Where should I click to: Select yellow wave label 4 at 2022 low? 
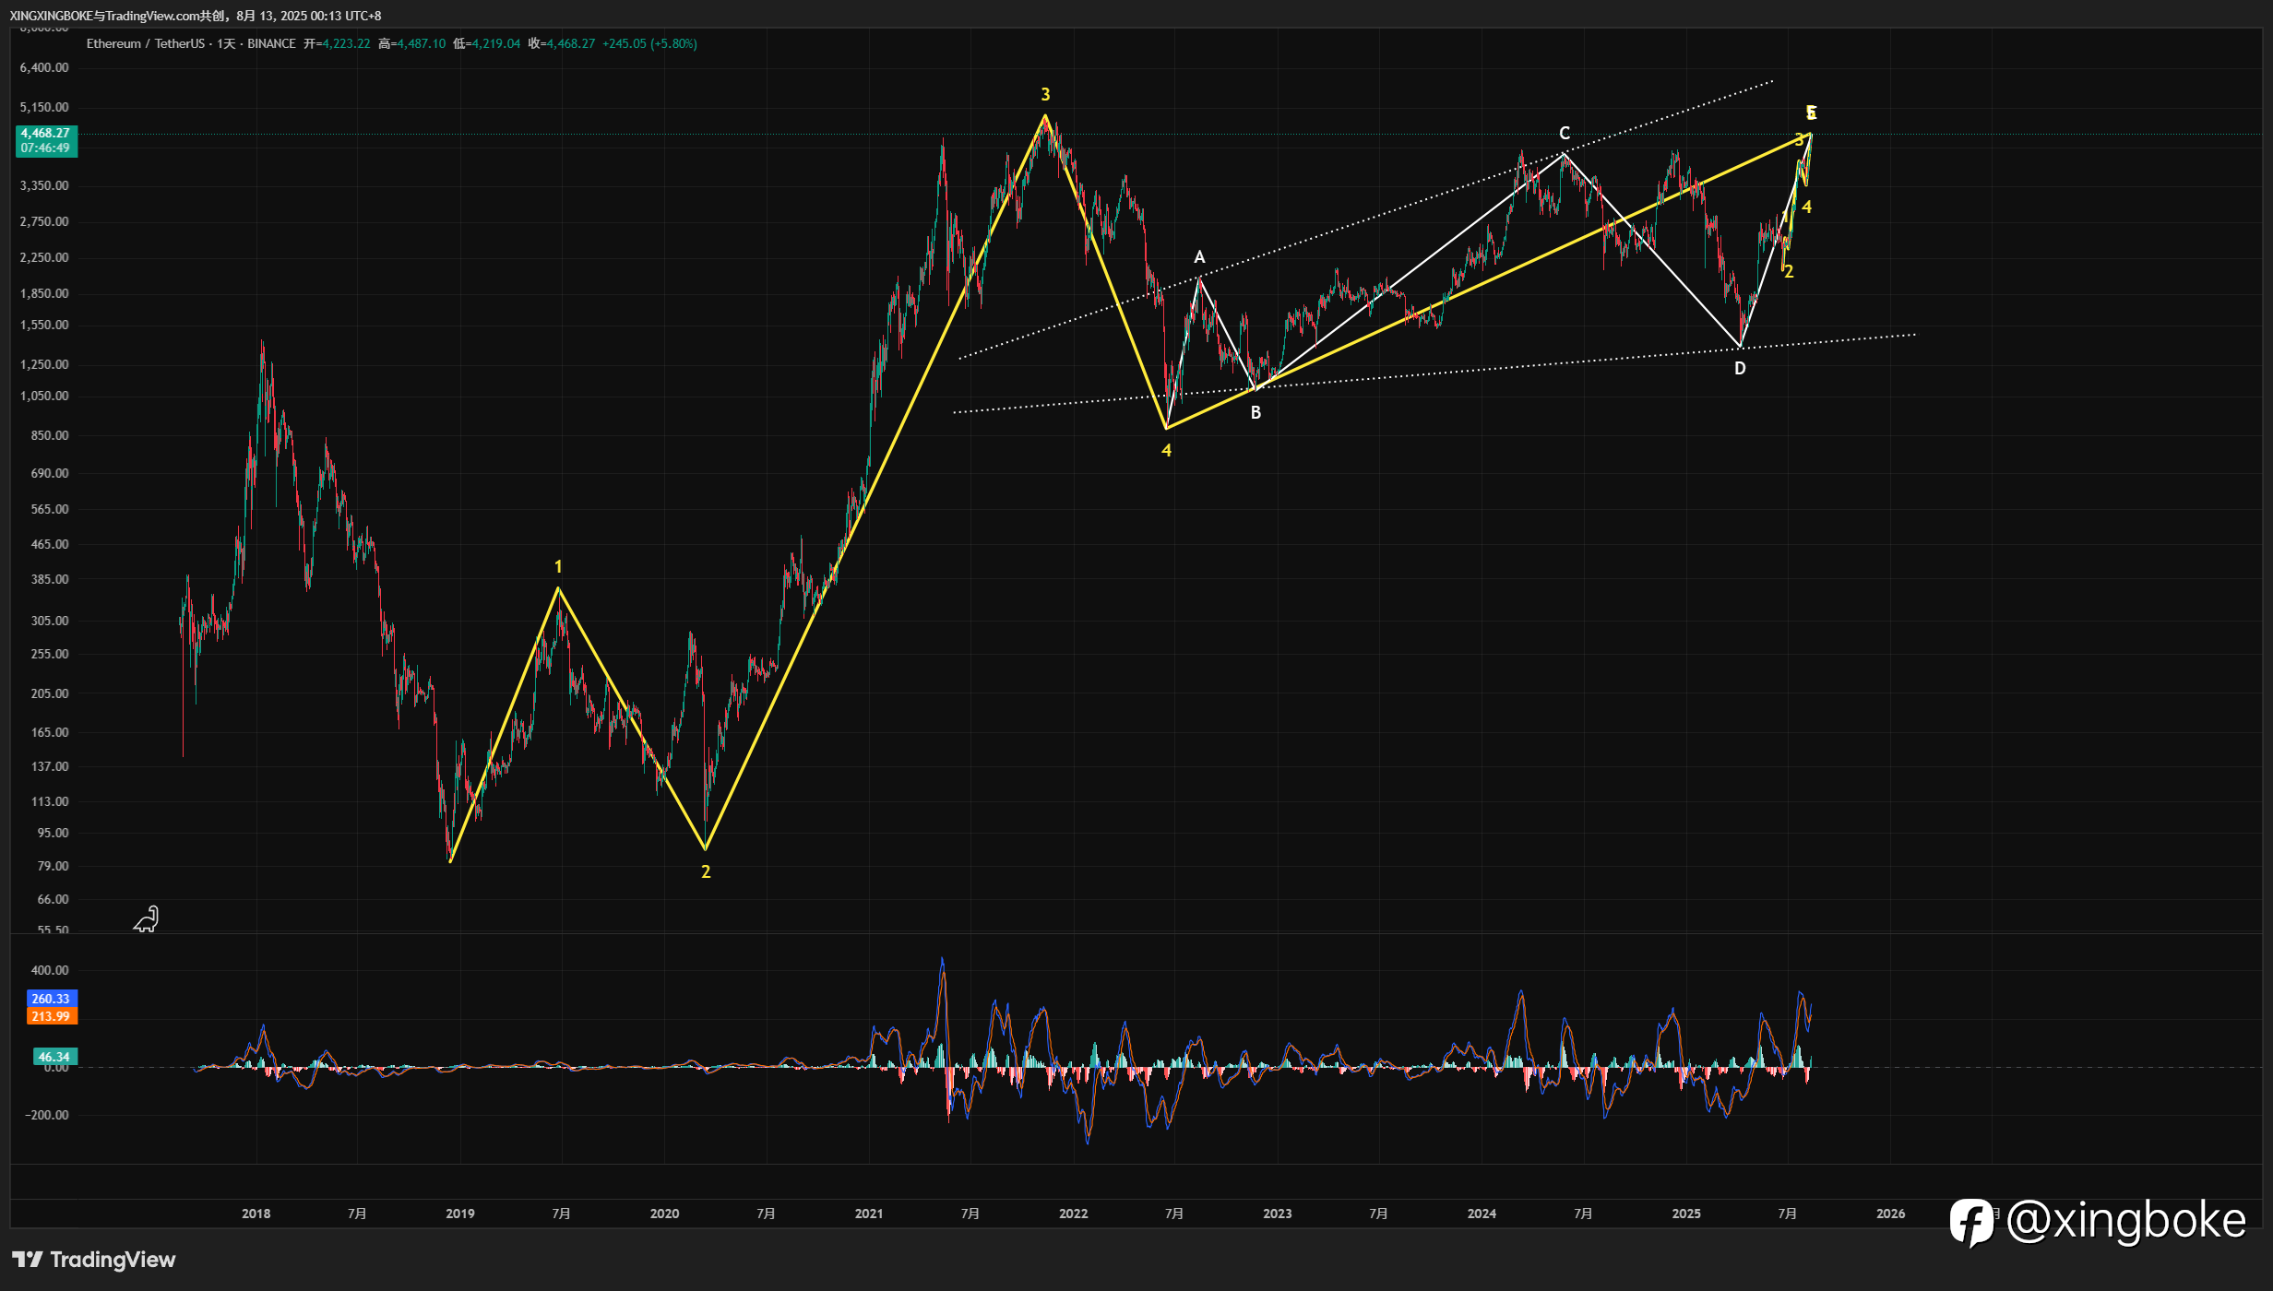coord(1166,451)
